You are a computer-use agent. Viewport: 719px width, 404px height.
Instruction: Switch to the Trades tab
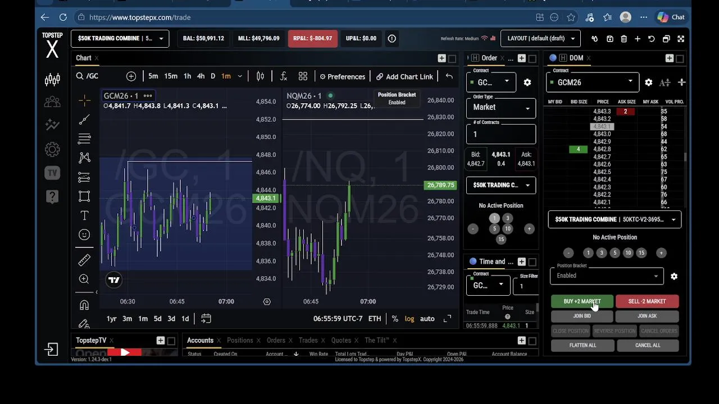coord(308,340)
